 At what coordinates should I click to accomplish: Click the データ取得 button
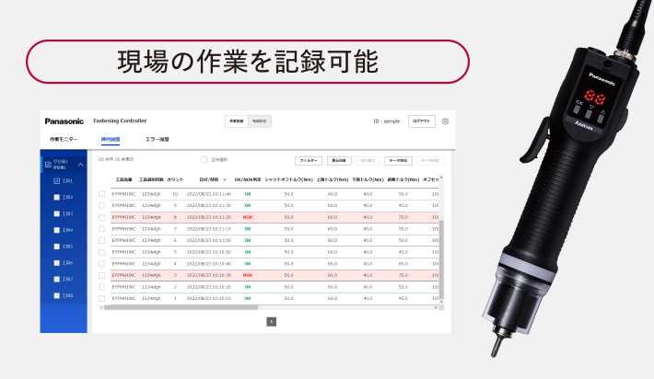pyautogui.click(x=398, y=160)
